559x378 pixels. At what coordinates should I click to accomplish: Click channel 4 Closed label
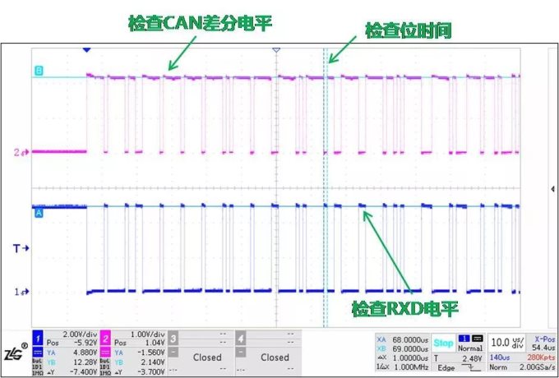(275, 357)
